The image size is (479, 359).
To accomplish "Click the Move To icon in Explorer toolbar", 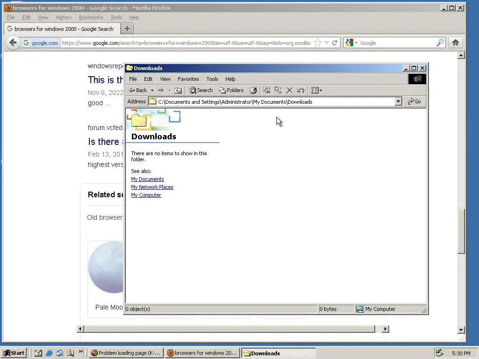I will [x=267, y=90].
